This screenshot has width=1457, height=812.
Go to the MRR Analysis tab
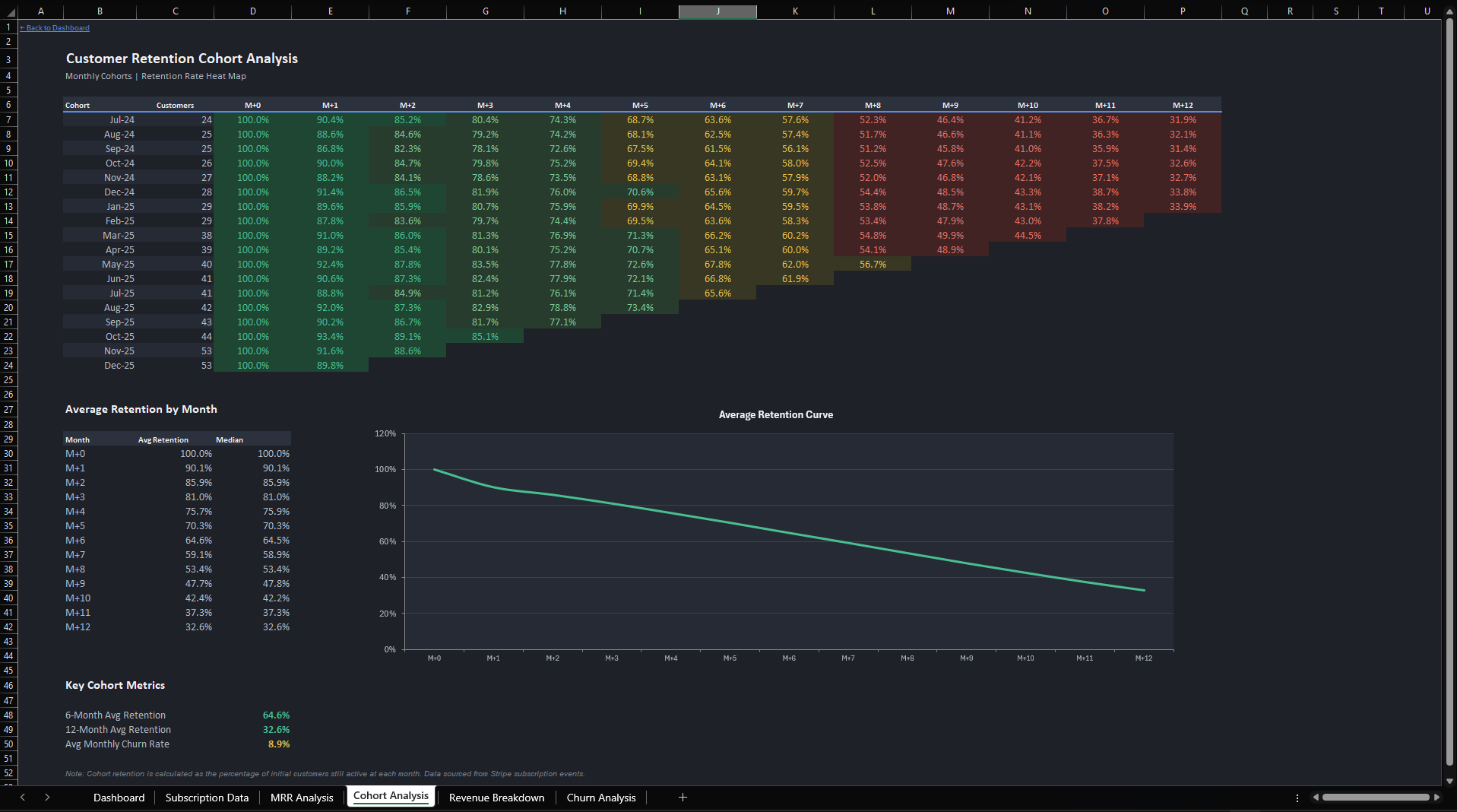click(x=302, y=798)
